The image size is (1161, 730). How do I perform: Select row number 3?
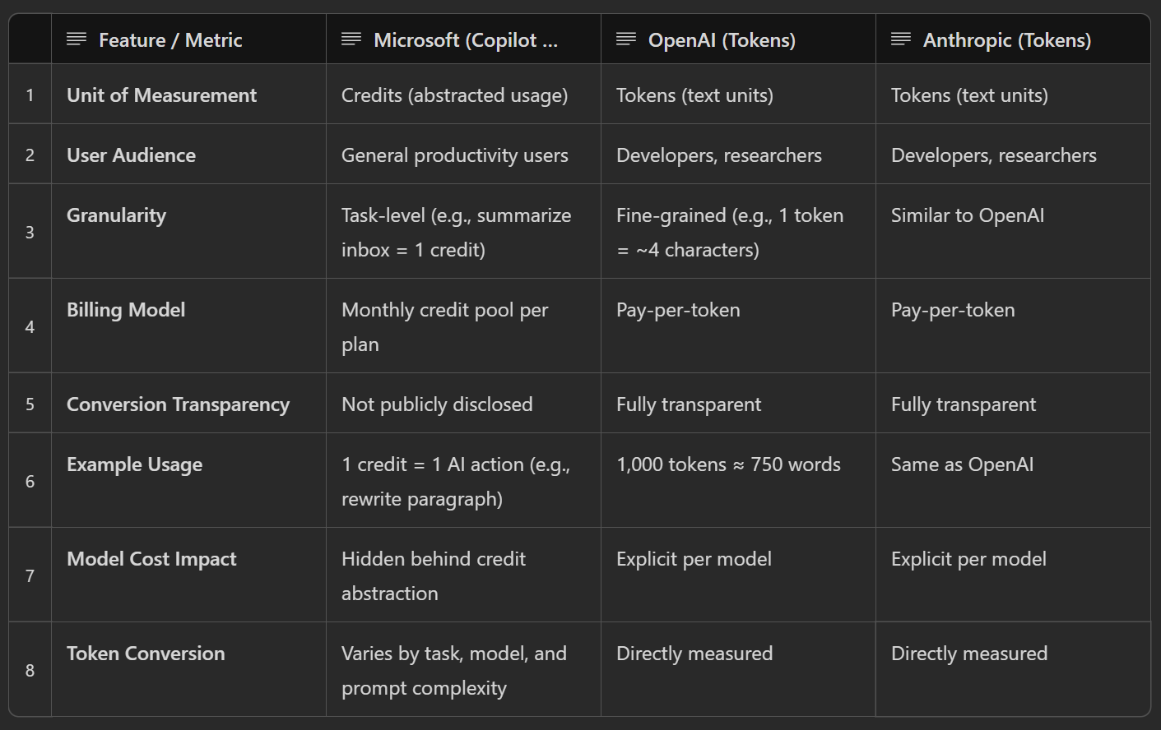[x=30, y=232]
